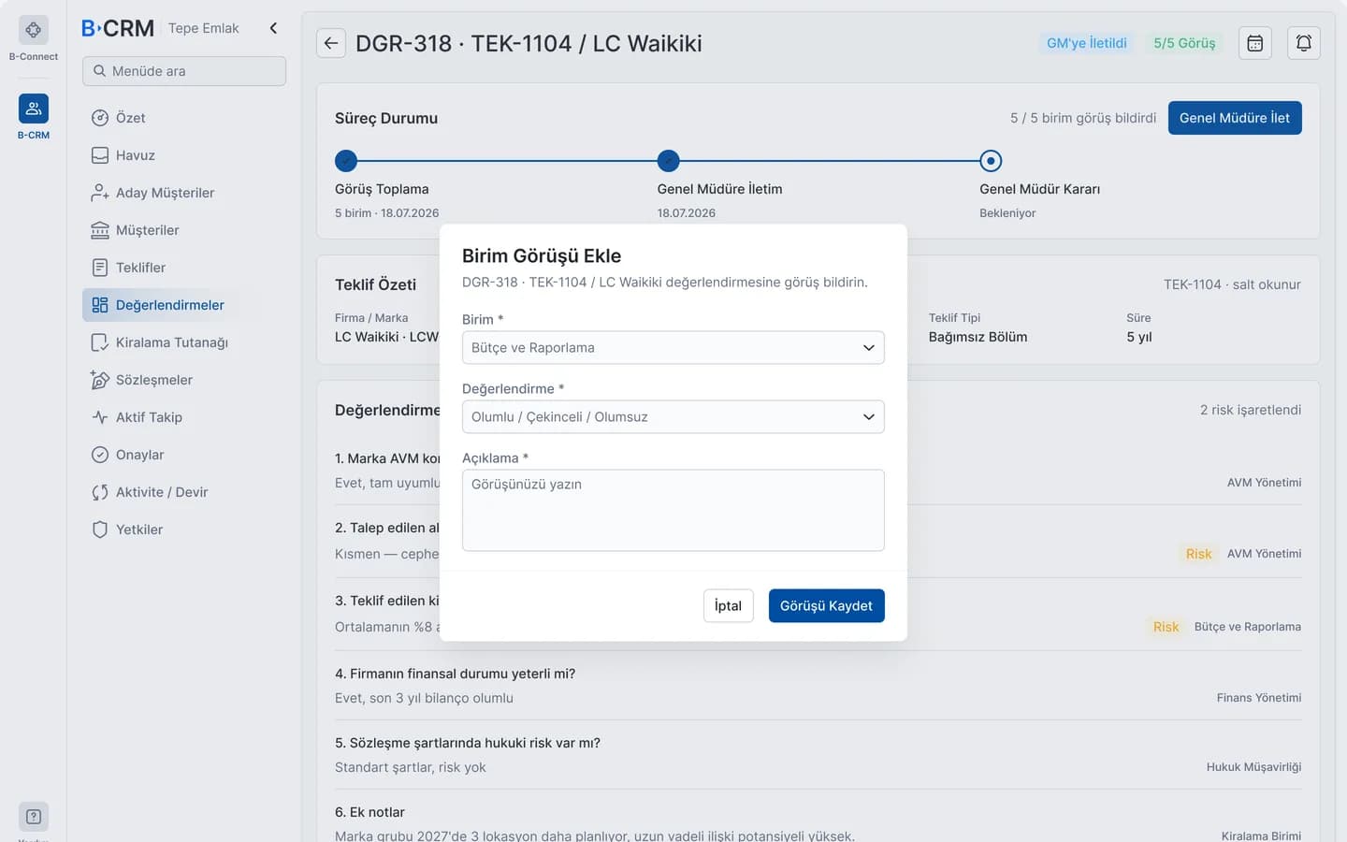Viewport: 1347px width, 842px height.
Task: Click the Sözleşmeler pen icon
Action: (x=100, y=380)
